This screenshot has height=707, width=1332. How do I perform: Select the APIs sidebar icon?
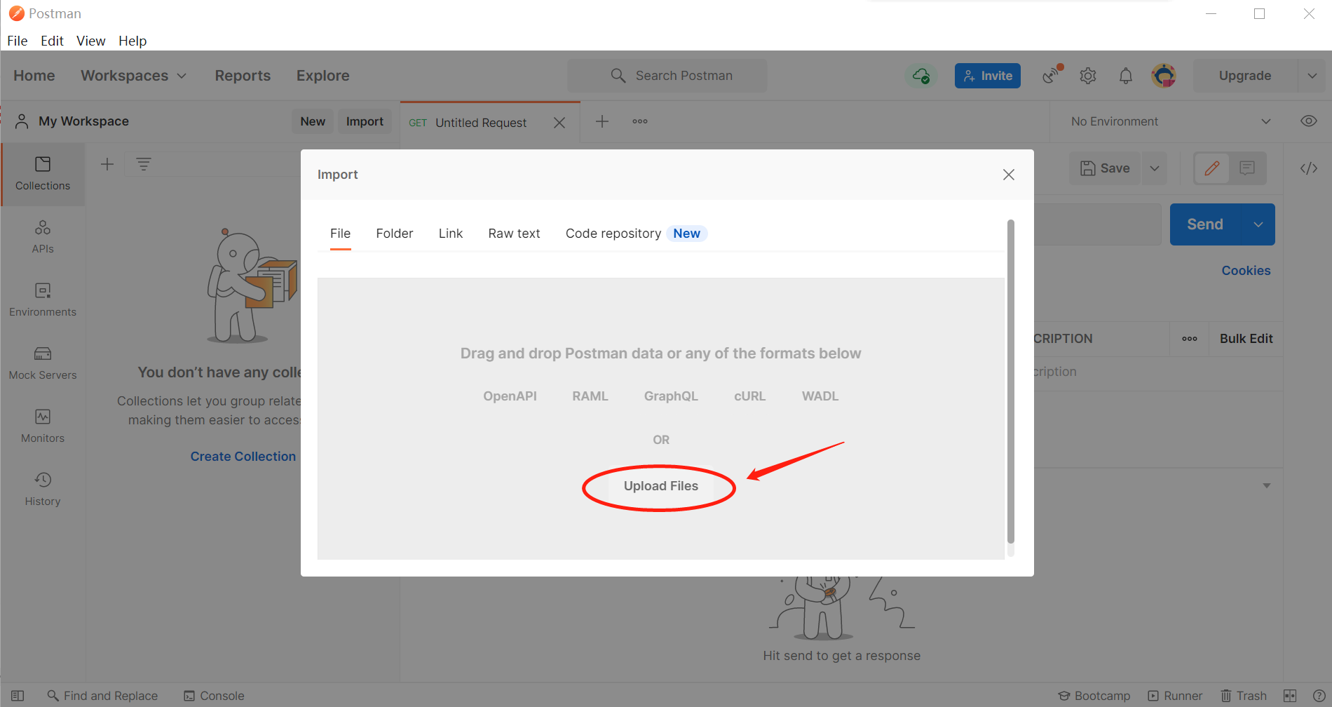(43, 236)
